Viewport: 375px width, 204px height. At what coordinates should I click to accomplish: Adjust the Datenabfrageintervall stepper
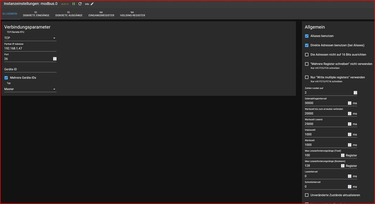click(x=349, y=103)
